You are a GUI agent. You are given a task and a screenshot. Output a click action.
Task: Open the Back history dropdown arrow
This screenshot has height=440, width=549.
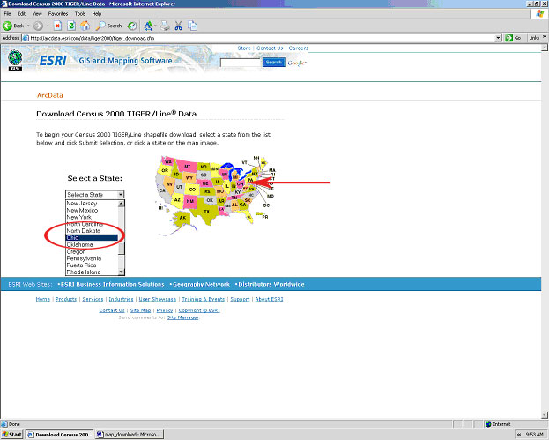click(x=28, y=26)
